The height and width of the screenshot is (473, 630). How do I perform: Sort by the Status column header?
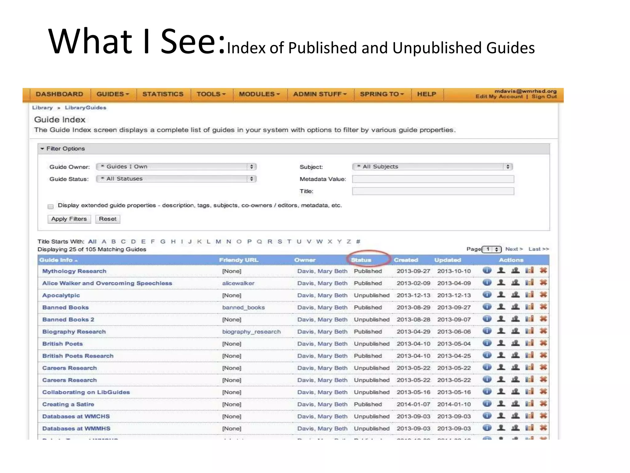(361, 260)
